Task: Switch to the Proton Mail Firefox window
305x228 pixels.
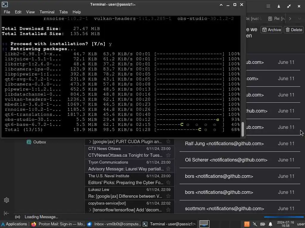Action: (58, 224)
